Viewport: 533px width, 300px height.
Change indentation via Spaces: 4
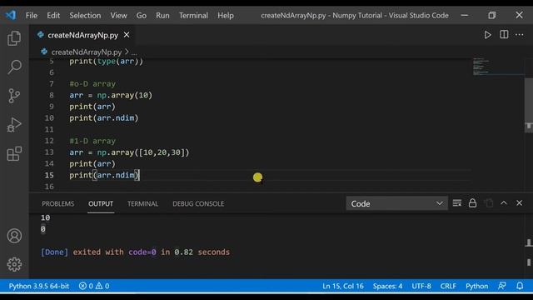click(387, 286)
